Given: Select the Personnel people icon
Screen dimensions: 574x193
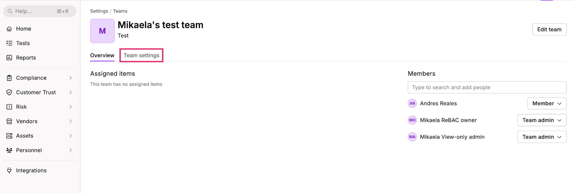Looking at the screenshot, I should (9, 150).
